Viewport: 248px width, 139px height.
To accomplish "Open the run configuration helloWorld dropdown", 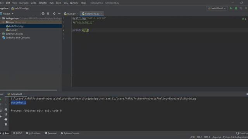I will click(217, 8).
